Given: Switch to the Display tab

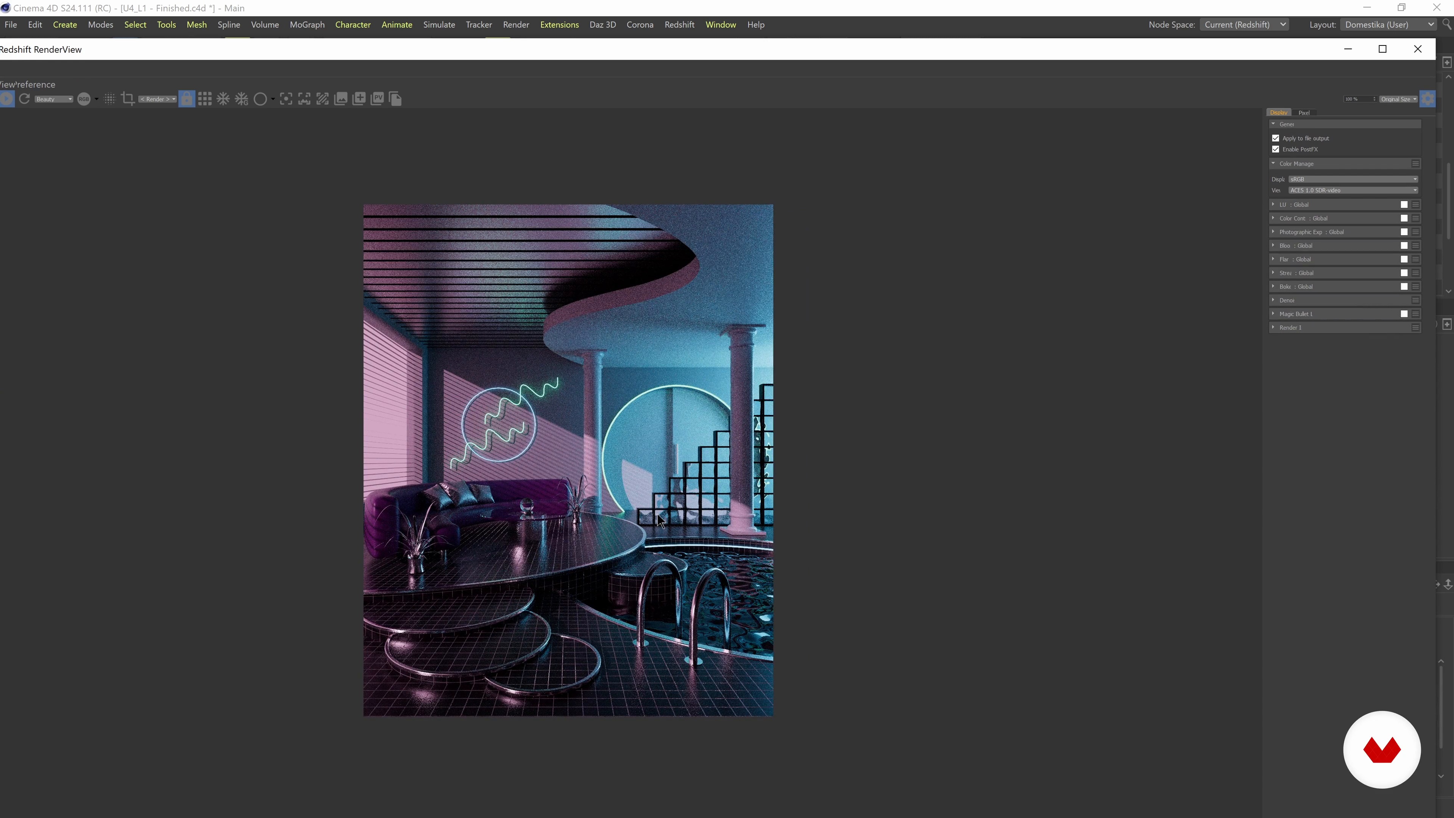Looking at the screenshot, I should pos(1279,113).
